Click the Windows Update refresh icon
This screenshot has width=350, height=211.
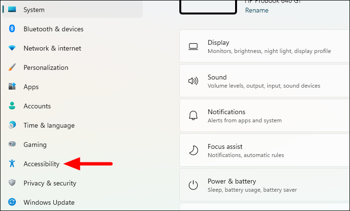12,202
